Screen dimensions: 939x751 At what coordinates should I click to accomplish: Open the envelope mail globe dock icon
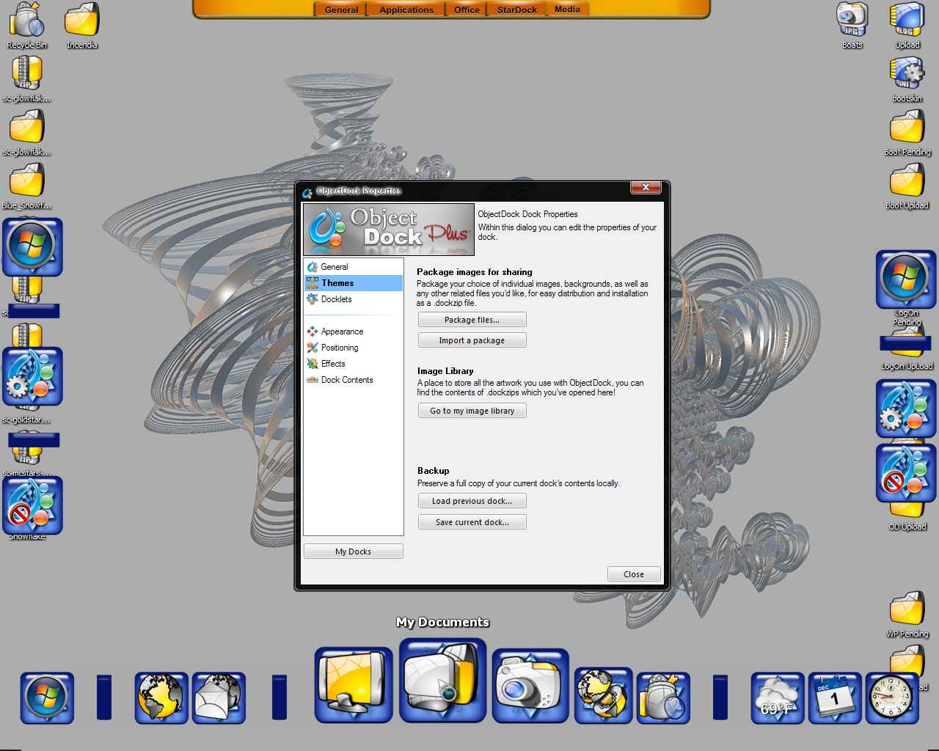219,698
